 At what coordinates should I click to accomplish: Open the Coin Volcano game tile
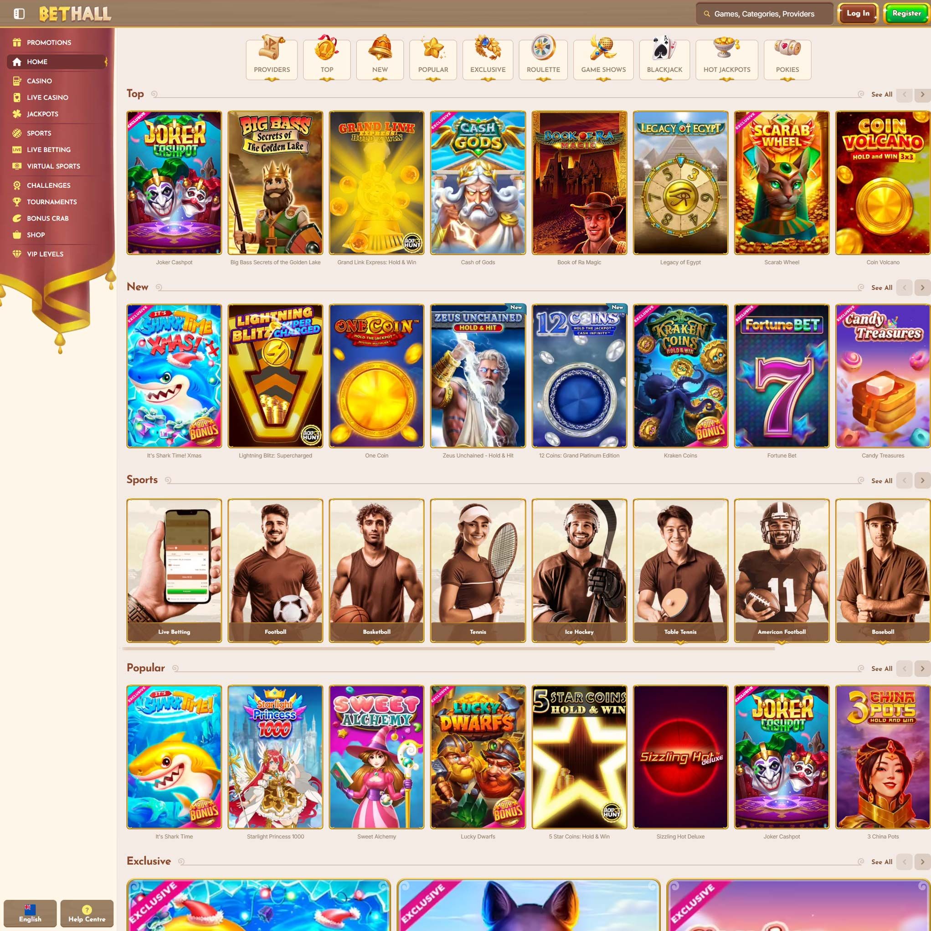pos(883,183)
